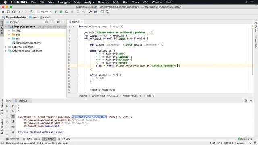The height and width of the screenshot is (145, 258).
Task: Click the UTF-8 encoding status bar entry
Action: tap(229, 143)
